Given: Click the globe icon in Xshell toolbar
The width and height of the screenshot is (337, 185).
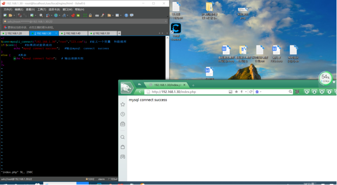Looking at the screenshot, I should point(56,15).
